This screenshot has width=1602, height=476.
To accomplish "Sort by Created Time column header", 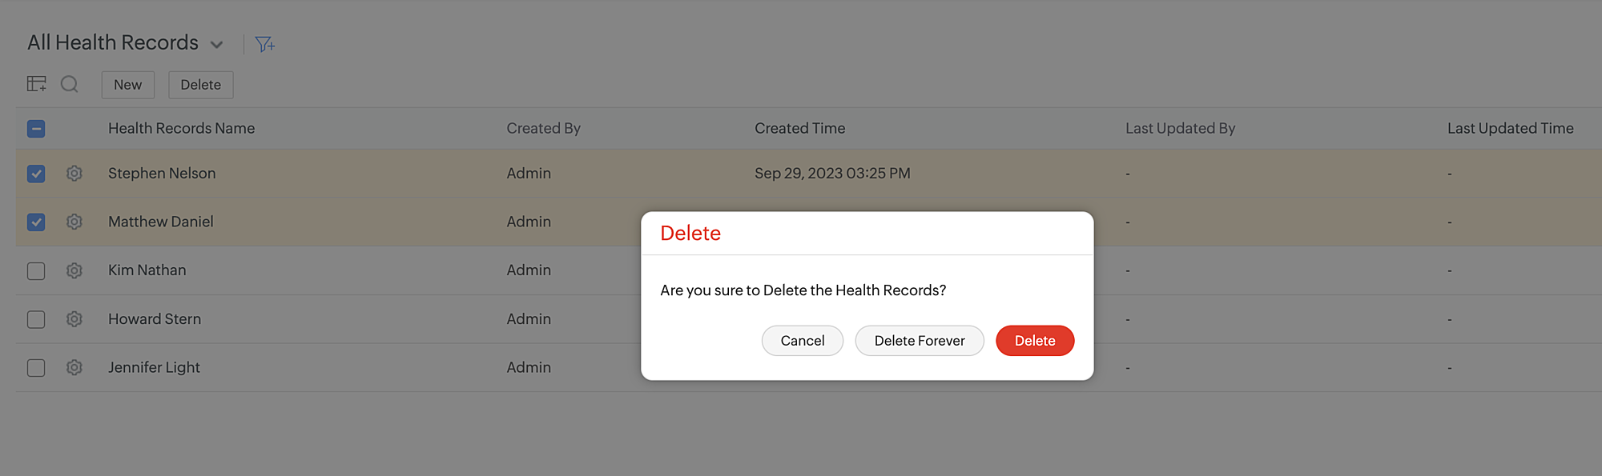I will pos(799,128).
